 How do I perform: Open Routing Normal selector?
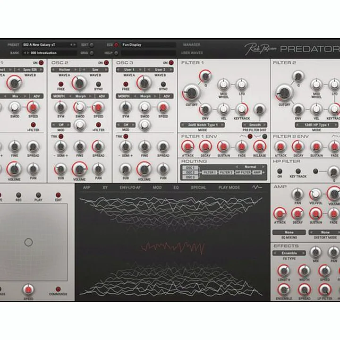click(250, 167)
